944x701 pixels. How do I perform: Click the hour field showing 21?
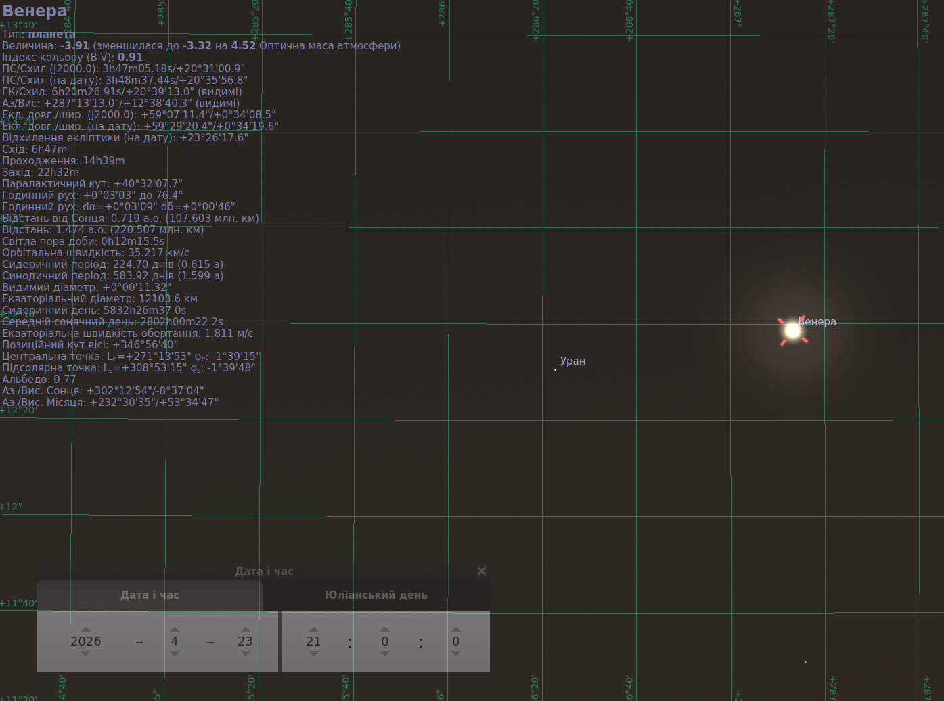click(313, 641)
